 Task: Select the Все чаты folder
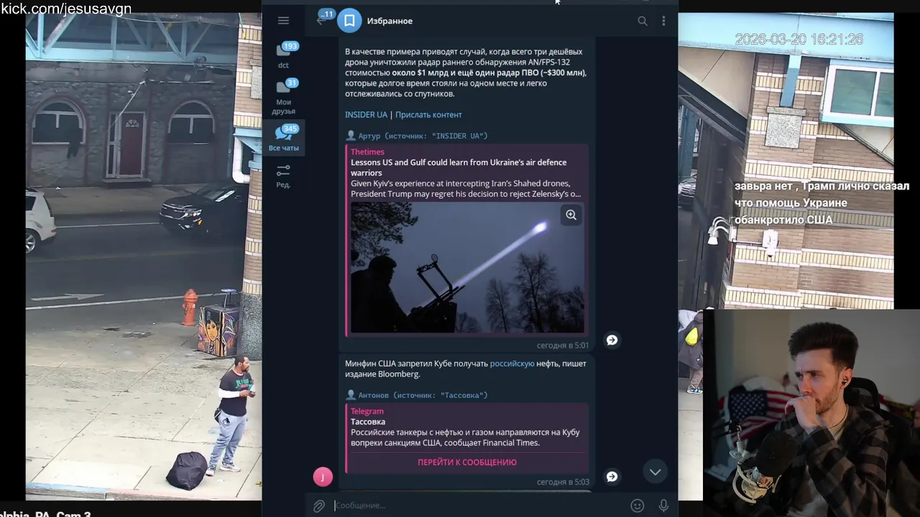[284, 139]
